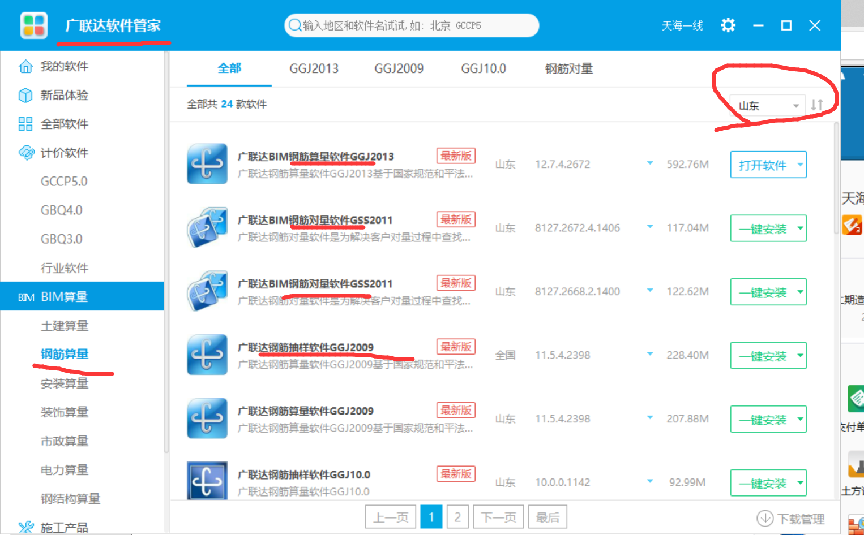Click the 钢筋抽样软件GGJ10.0 icon
Screen dimensions: 864x535
tap(207, 481)
